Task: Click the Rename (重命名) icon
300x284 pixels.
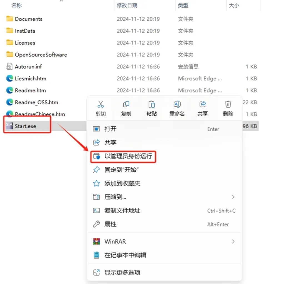Action: [x=177, y=104]
